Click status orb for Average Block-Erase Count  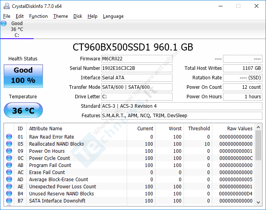click(9, 179)
